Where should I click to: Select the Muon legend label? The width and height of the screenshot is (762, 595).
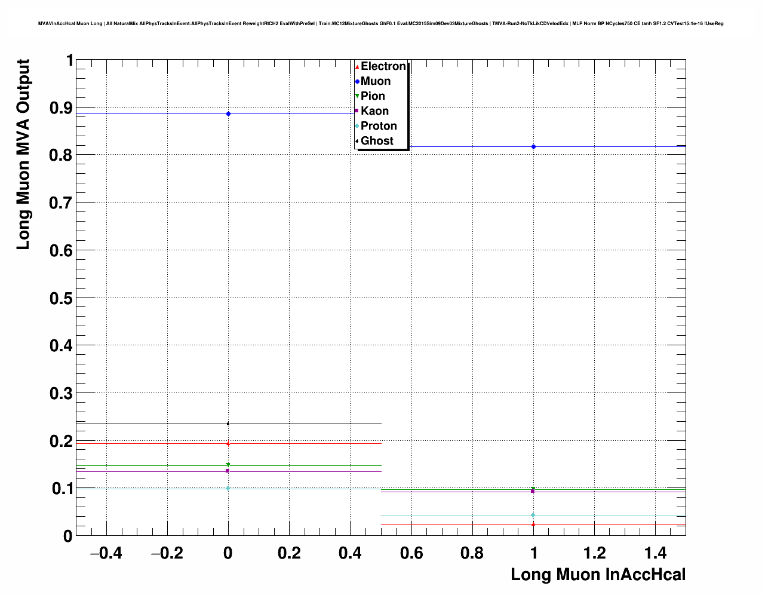click(x=376, y=81)
